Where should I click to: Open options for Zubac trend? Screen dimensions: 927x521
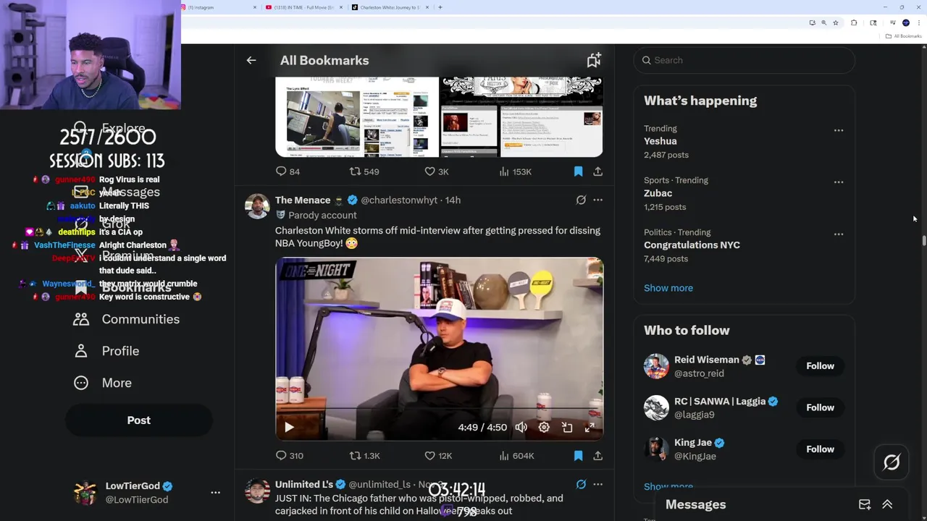click(839, 182)
